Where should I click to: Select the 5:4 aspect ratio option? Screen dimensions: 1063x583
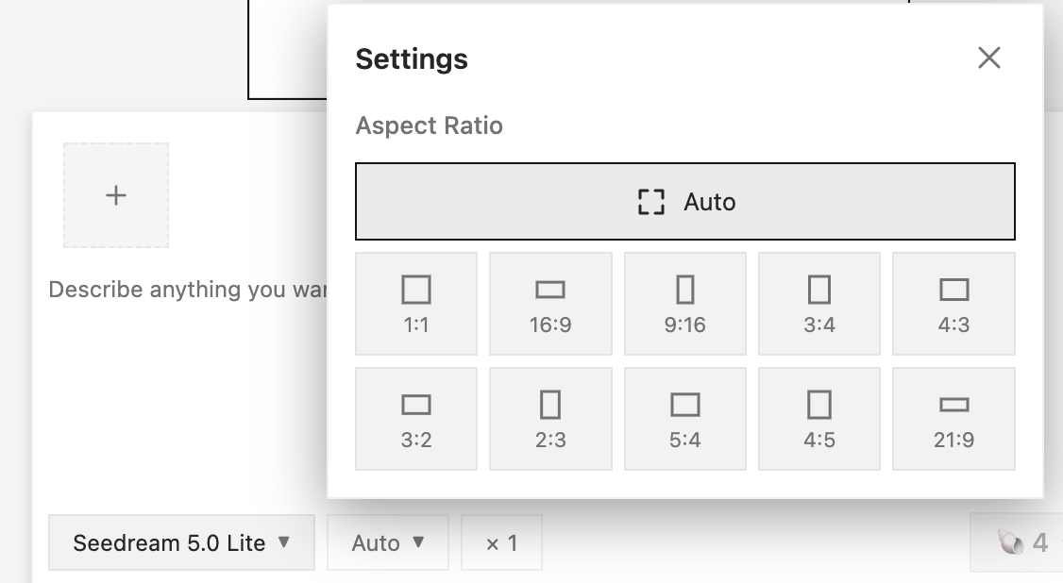tap(684, 419)
